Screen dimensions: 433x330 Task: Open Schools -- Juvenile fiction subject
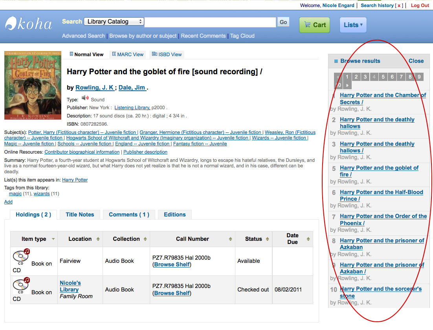pyautogui.click(x=85, y=144)
